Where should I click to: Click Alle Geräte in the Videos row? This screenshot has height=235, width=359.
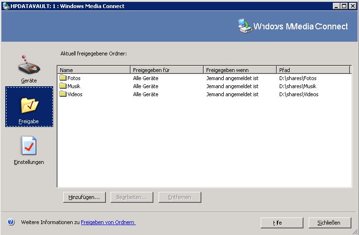coord(146,94)
